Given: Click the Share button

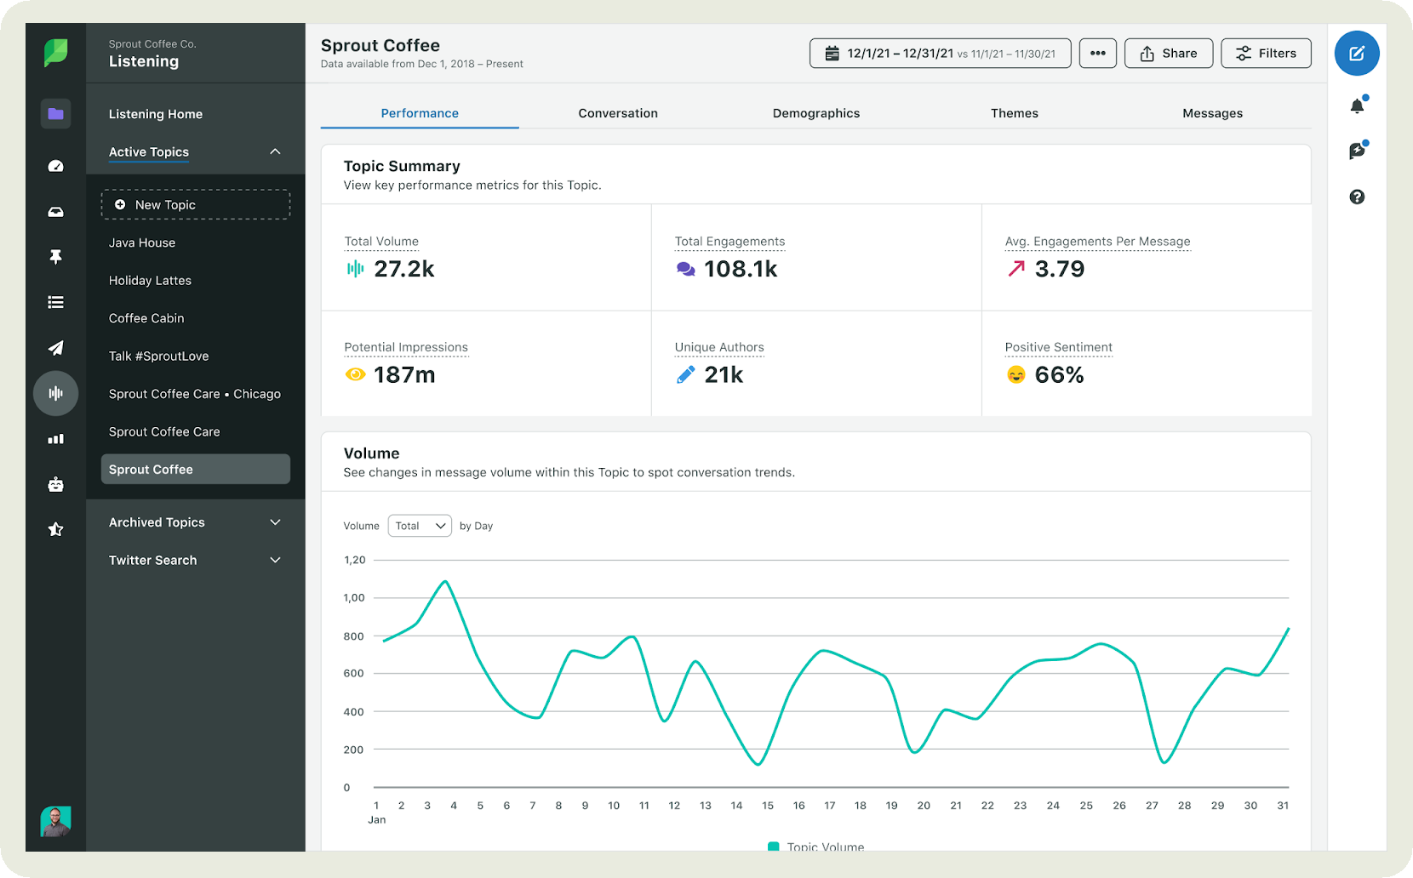Looking at the screenshot, I should coord(1168,54).
